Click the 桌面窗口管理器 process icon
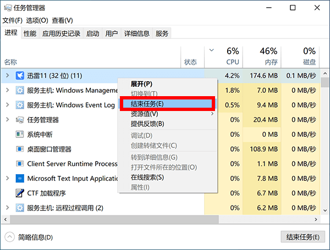This screenshot has height=250, width=330. pos(20,149)
